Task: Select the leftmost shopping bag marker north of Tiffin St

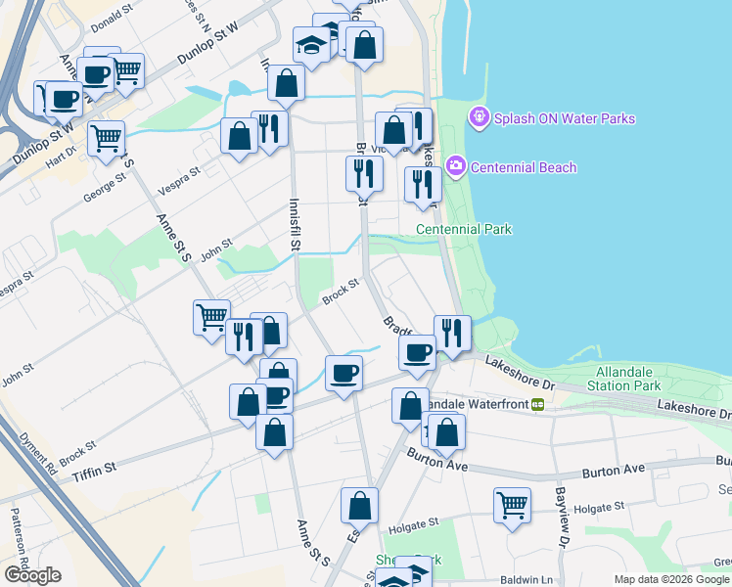Action: click(x=248, y=404)
